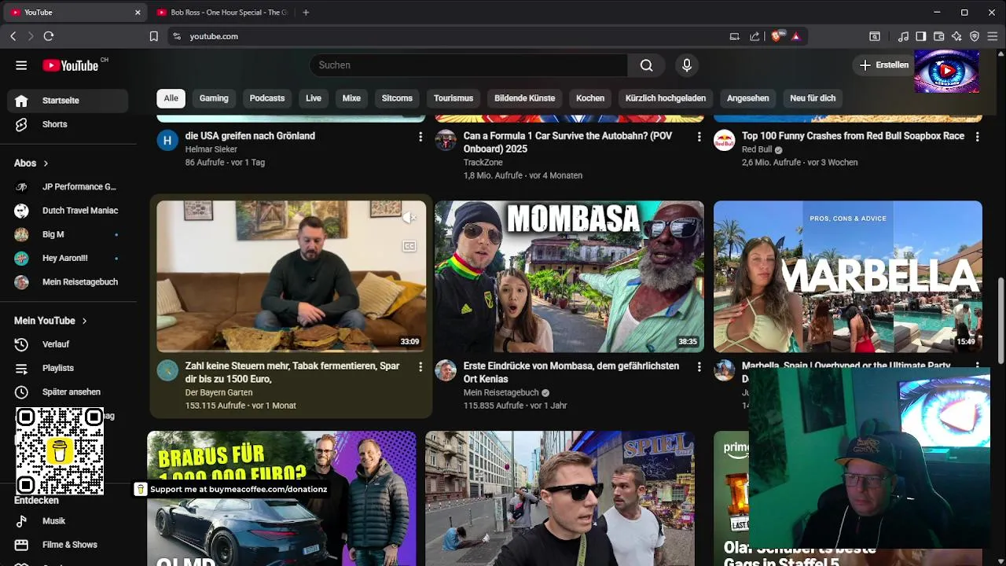Open Musik in Entdecken section
The width and height of the screenshot is (1006, 566).
click(x=68, y=520)
